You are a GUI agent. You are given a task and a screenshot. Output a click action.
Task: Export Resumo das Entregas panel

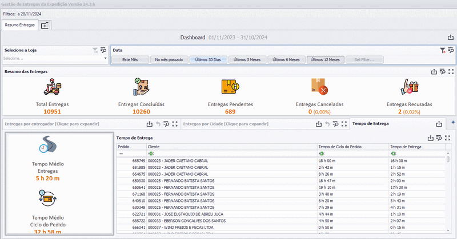434,72
